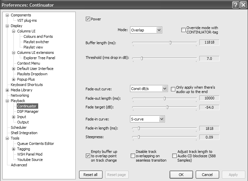Check Adjust track length to Audio CD blocksize

tap(174, 156)
